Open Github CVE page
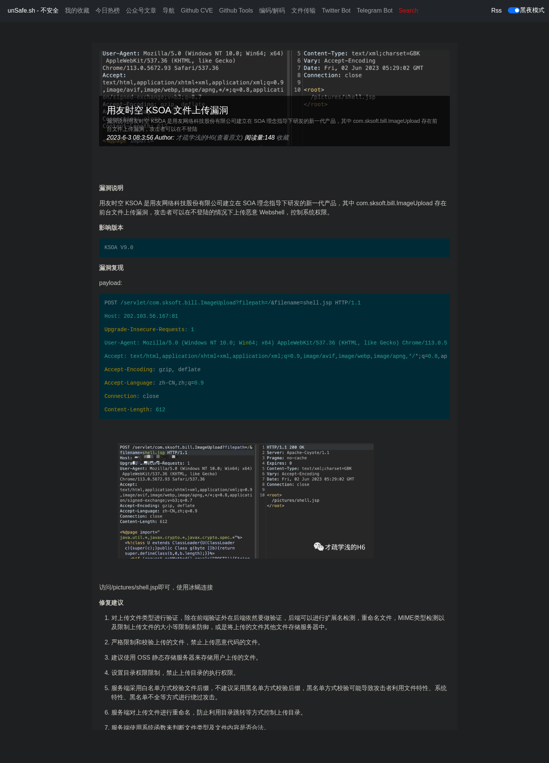 [x=197, y=11]
